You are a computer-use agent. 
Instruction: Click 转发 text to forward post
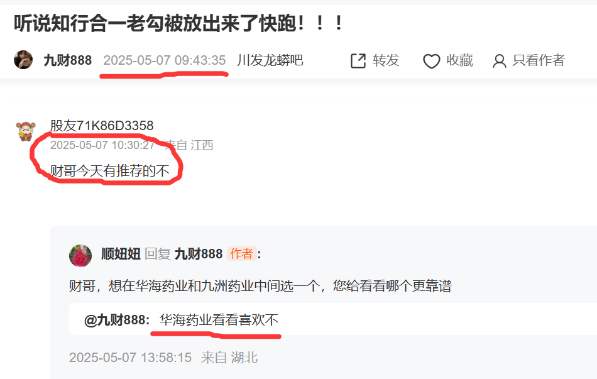tap(386, 60)
